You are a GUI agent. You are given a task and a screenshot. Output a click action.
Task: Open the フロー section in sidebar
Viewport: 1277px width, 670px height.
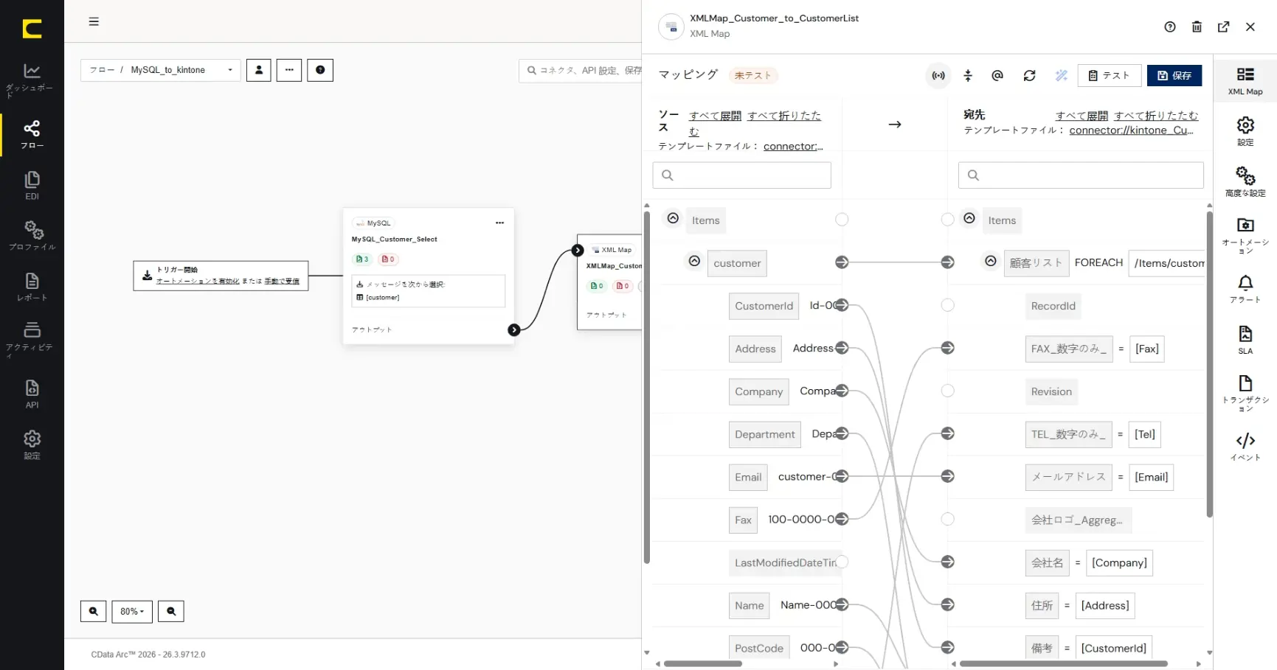tap(32, 134)
